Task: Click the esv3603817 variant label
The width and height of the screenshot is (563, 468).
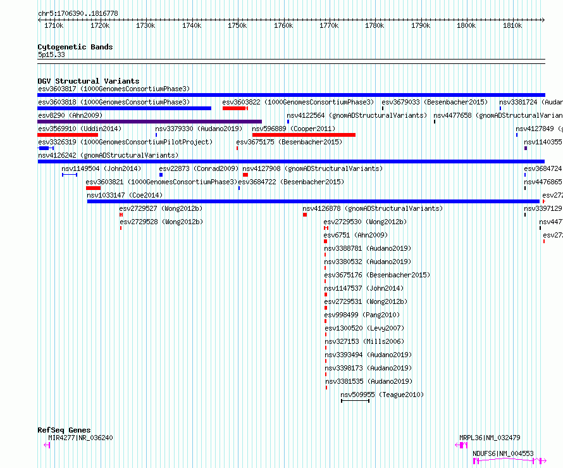Action: point(114,89)
